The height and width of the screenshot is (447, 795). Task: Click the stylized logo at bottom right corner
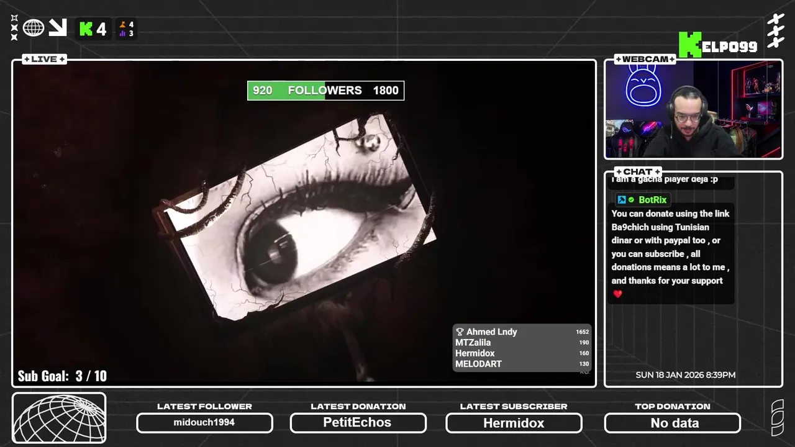pyautogui.click(x=777, y=418)
